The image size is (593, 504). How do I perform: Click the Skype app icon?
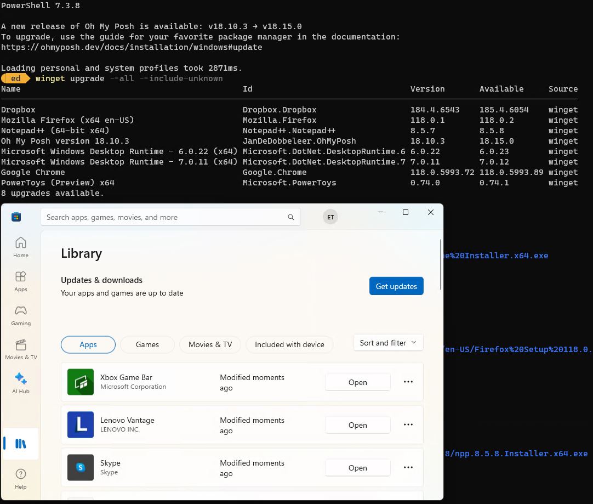[x=81, y=467]
